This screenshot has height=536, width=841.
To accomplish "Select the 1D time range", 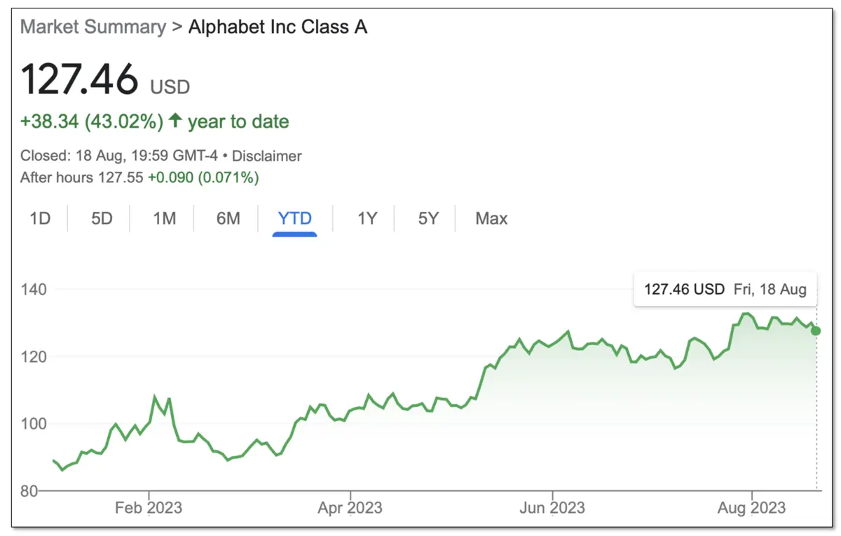I will point(40,218).
